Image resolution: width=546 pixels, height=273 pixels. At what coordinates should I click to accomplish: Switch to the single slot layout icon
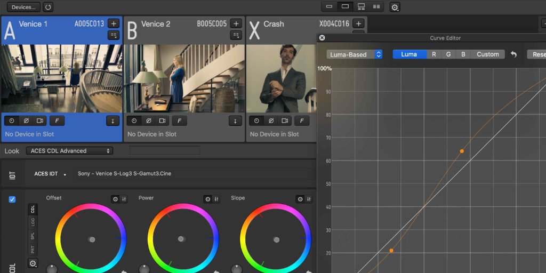(345, 6)
